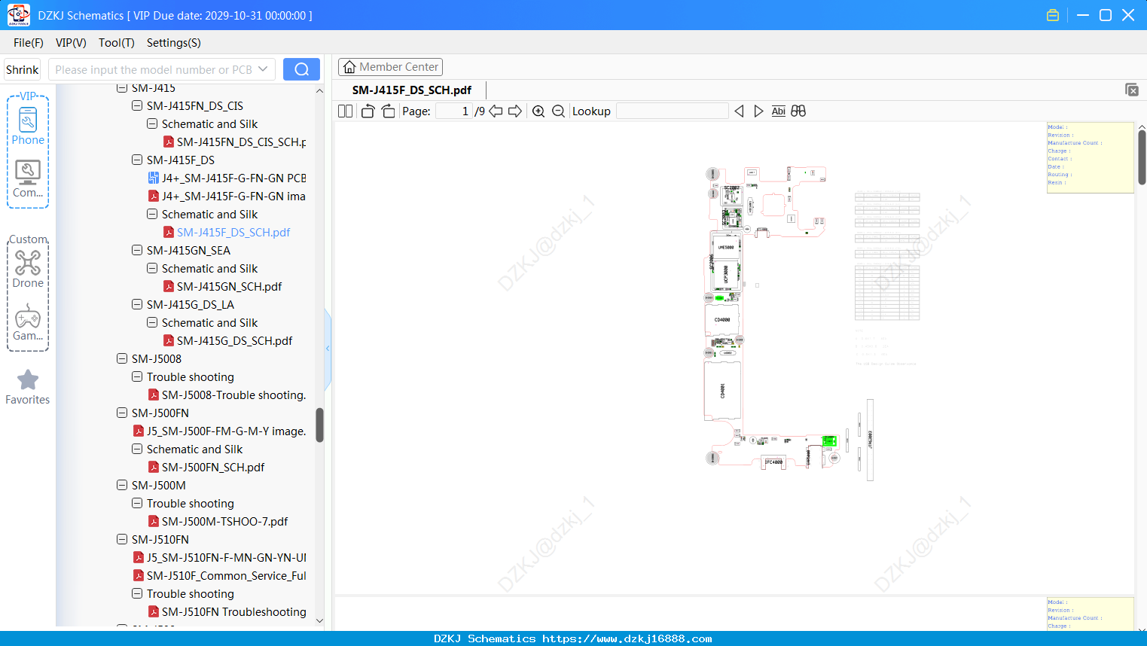Open the File(F) menu

(29, 43)
